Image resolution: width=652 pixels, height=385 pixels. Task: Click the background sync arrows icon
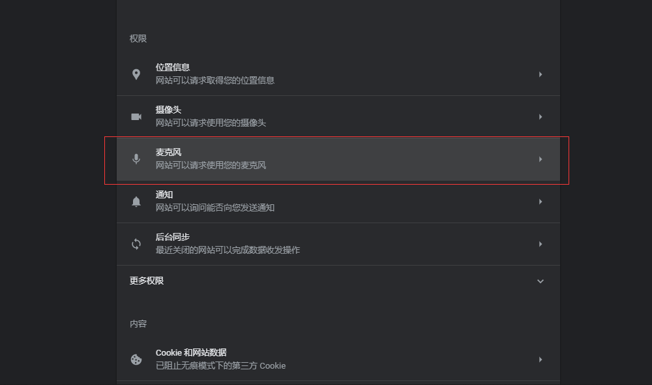coord(136,244)
